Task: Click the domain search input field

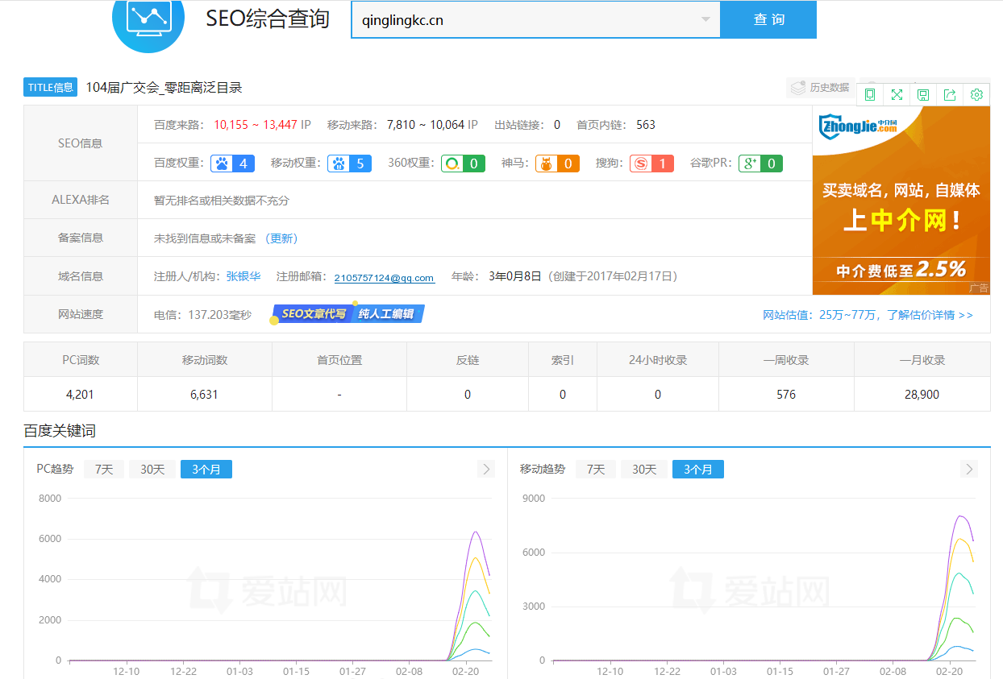Action: (524, 20)
